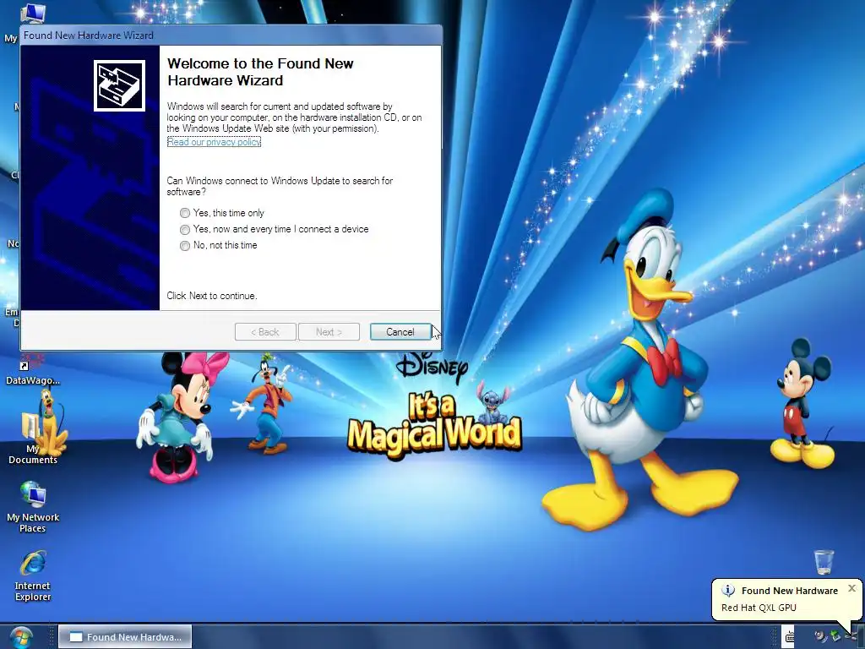Click the Next button in wizard

[329, 331]
